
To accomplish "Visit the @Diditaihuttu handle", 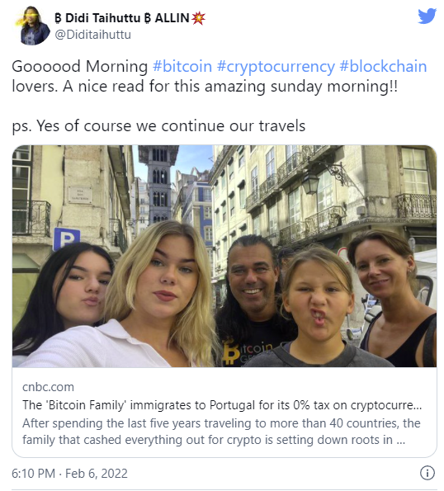I will click(92, 35).
